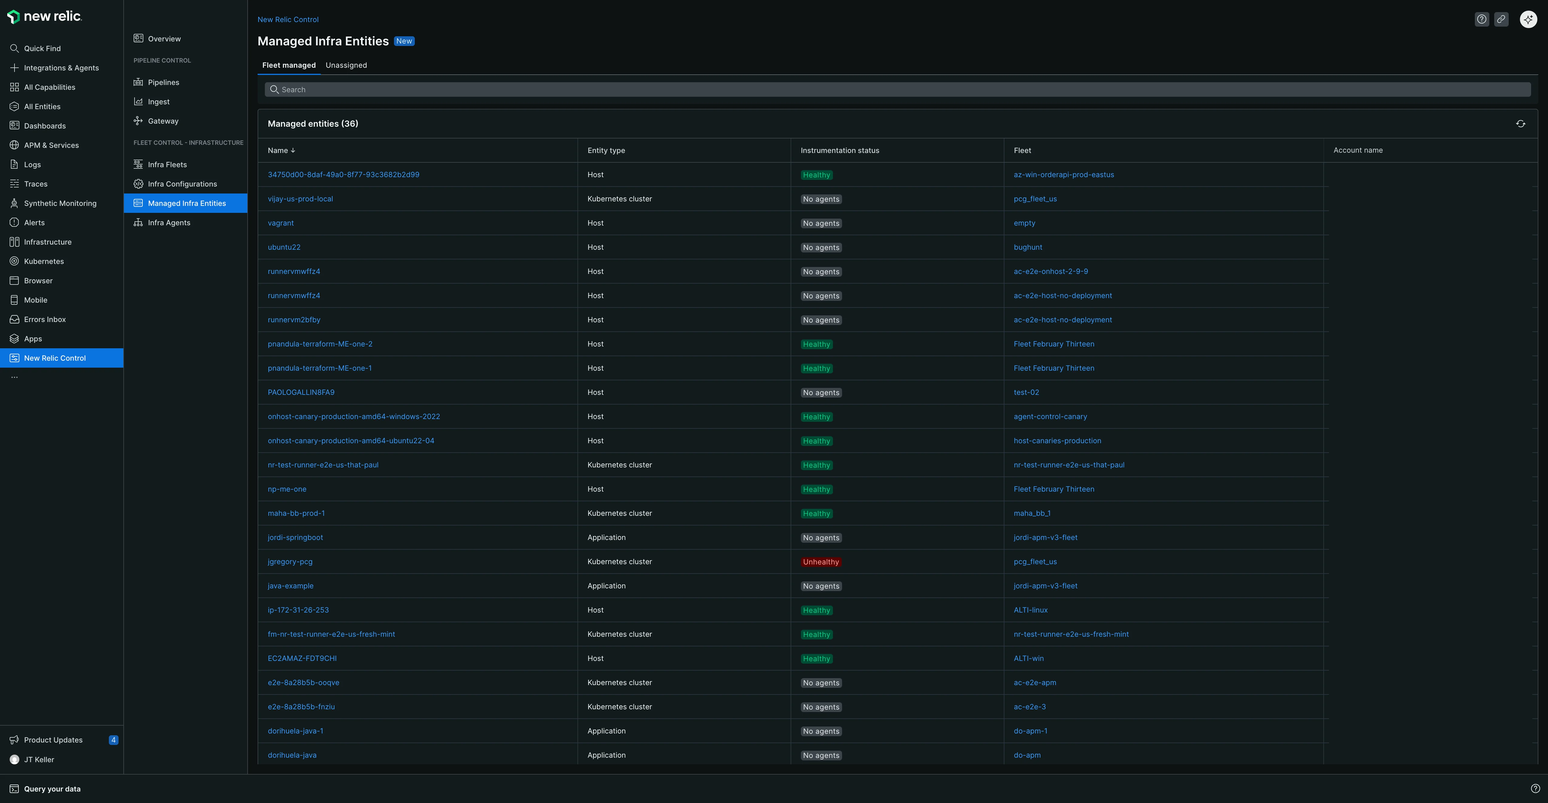Toggle Name column sort order
The width and height of the screenshot is (1548, 803).
click(281, 150)
